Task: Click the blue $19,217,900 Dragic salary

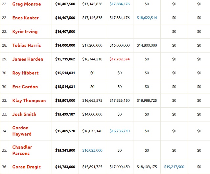Action: [174, 167]
